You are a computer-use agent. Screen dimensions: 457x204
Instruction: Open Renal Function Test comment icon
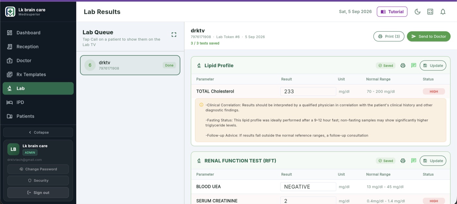point(414,161)
